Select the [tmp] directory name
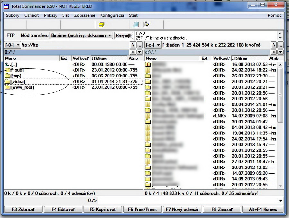Screen dimensions: 289x218 tap(16, 76)
